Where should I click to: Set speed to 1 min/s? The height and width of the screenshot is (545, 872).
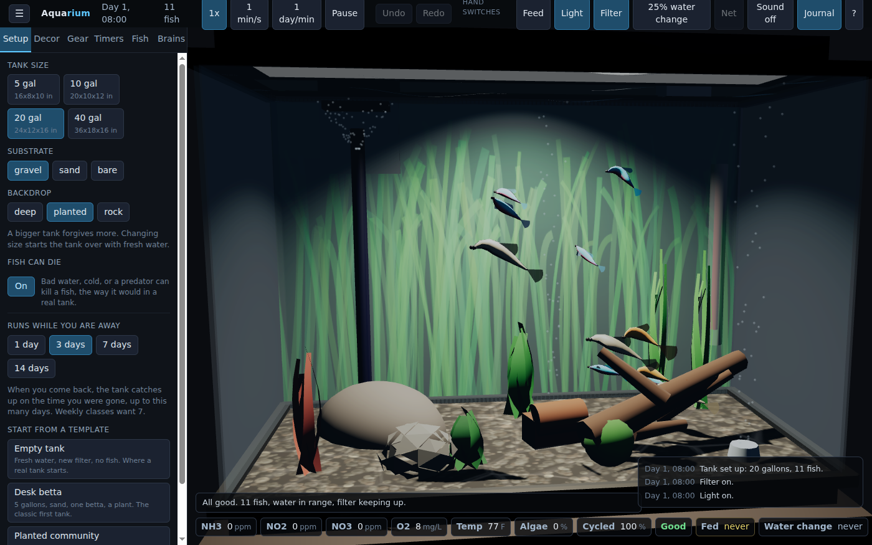tap(249, 13)
